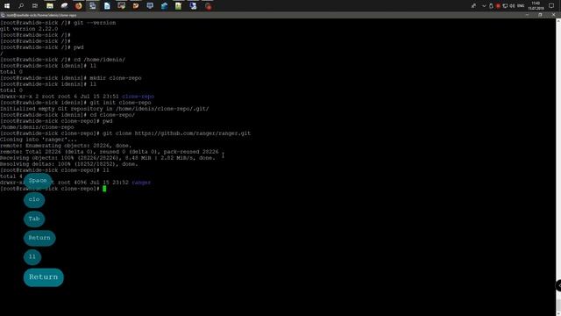
Task: Click the terminal scrollbar up arrow
Action: [558, 21]
